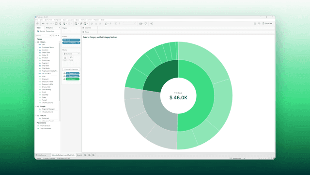The width and height of the screenshot is (310, 175).
Task: Click the Undo back arrow in the toolbar
Action: click(x=43, y=24)
